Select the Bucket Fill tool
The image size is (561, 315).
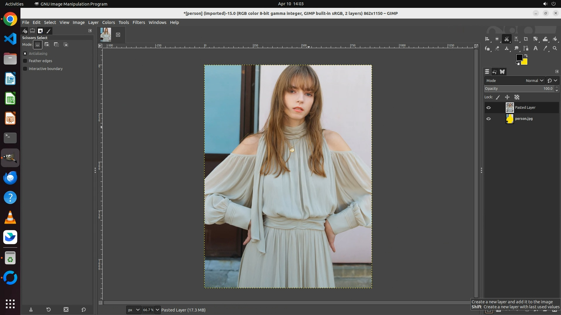coord(555,39)
